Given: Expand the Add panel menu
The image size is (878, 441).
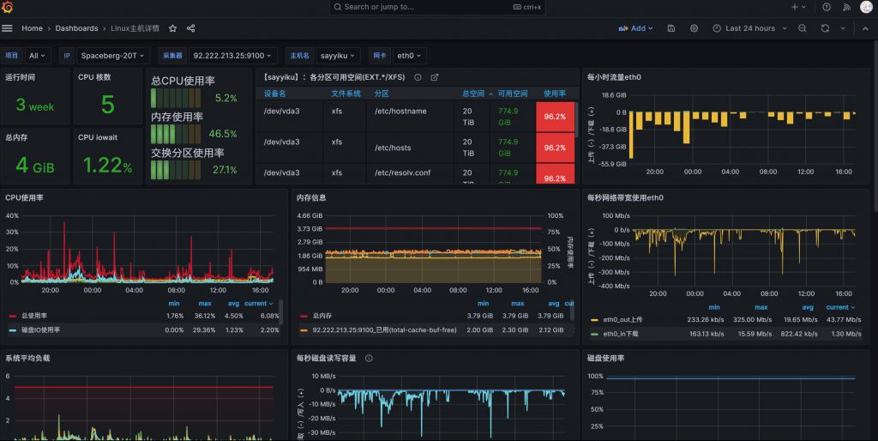Looking at the screenshot, I should (635, 28).
